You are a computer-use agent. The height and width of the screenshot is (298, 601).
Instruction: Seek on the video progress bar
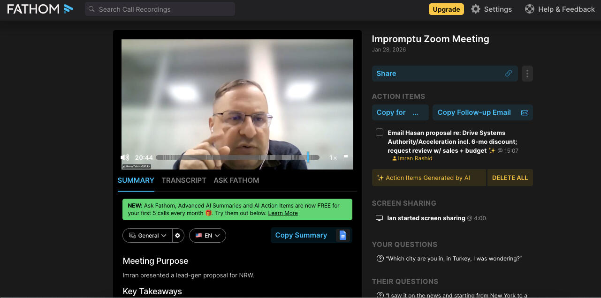[237, 157]
